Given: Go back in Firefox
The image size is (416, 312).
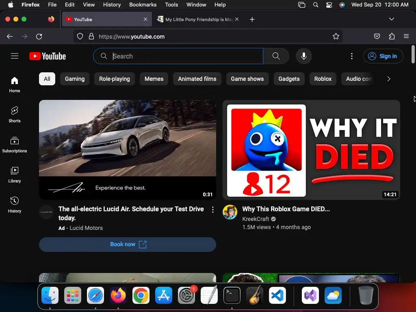Looking at the screenshot, I should 10,36.
